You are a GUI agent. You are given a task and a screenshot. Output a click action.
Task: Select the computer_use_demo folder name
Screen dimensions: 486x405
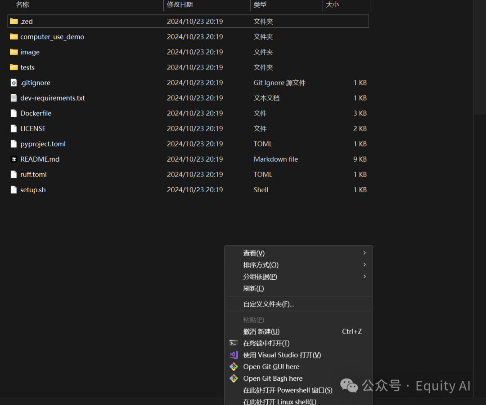click(x=52, y=37)
